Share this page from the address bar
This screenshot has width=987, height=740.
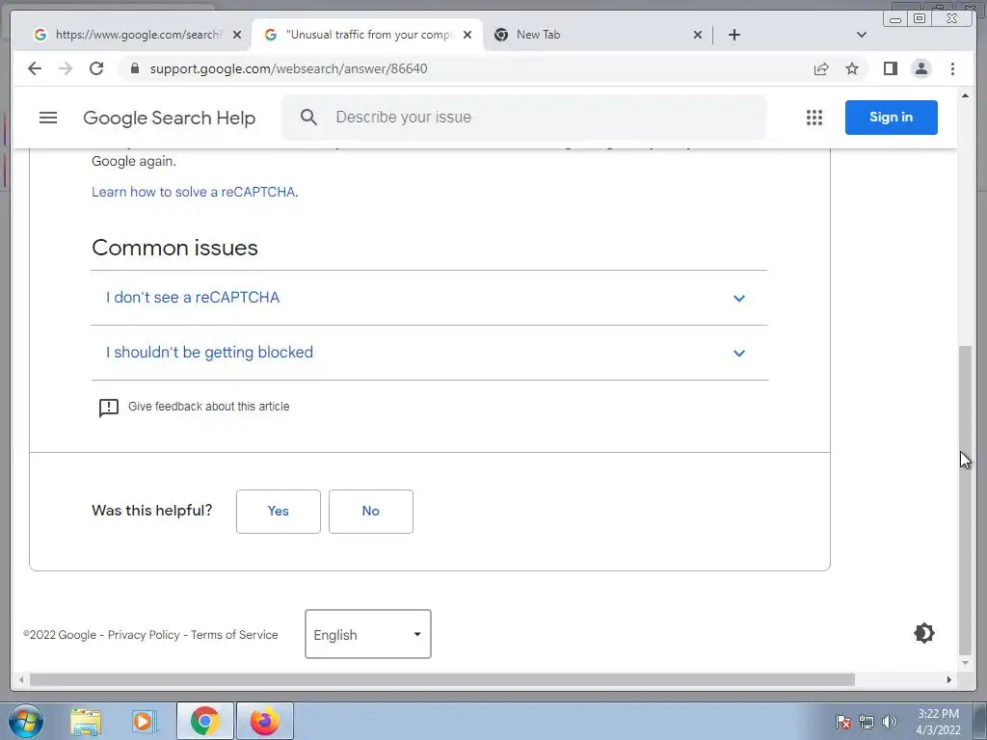coord(821,68)
